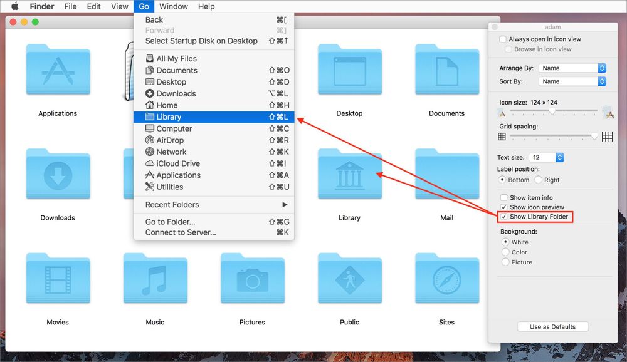Viewport: 627px width, 362px height.
Task: Click the small grid spacing icon
Action: point(502,137)
